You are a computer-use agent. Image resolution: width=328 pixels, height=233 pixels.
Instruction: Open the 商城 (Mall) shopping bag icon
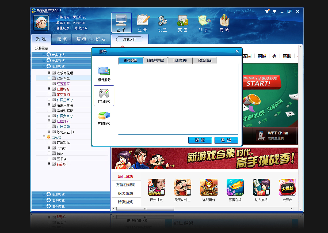[224, 23]
